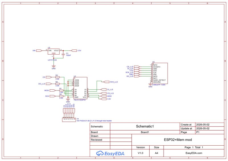This screenshot has height=161, width=228.
Task: Select resistor R2
Action: 58,84
